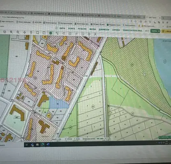The height and width of the screenshot is (164, 171).
Task: Open the КАРТА menu
Action: click(62, 28)
